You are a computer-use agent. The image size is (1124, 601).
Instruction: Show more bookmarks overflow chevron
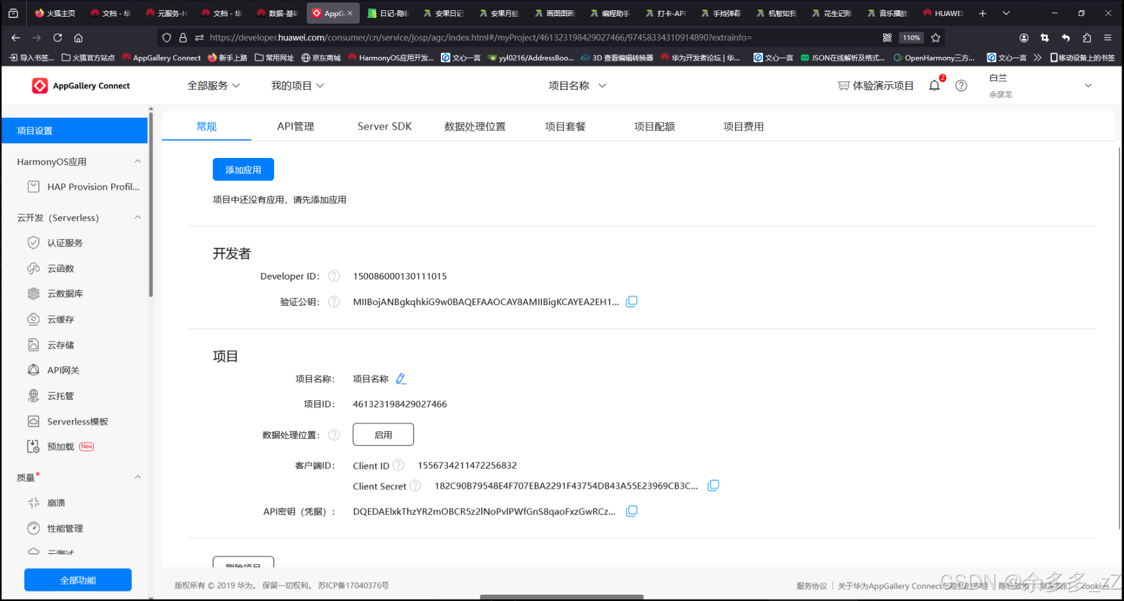(x=1037, y=58)
